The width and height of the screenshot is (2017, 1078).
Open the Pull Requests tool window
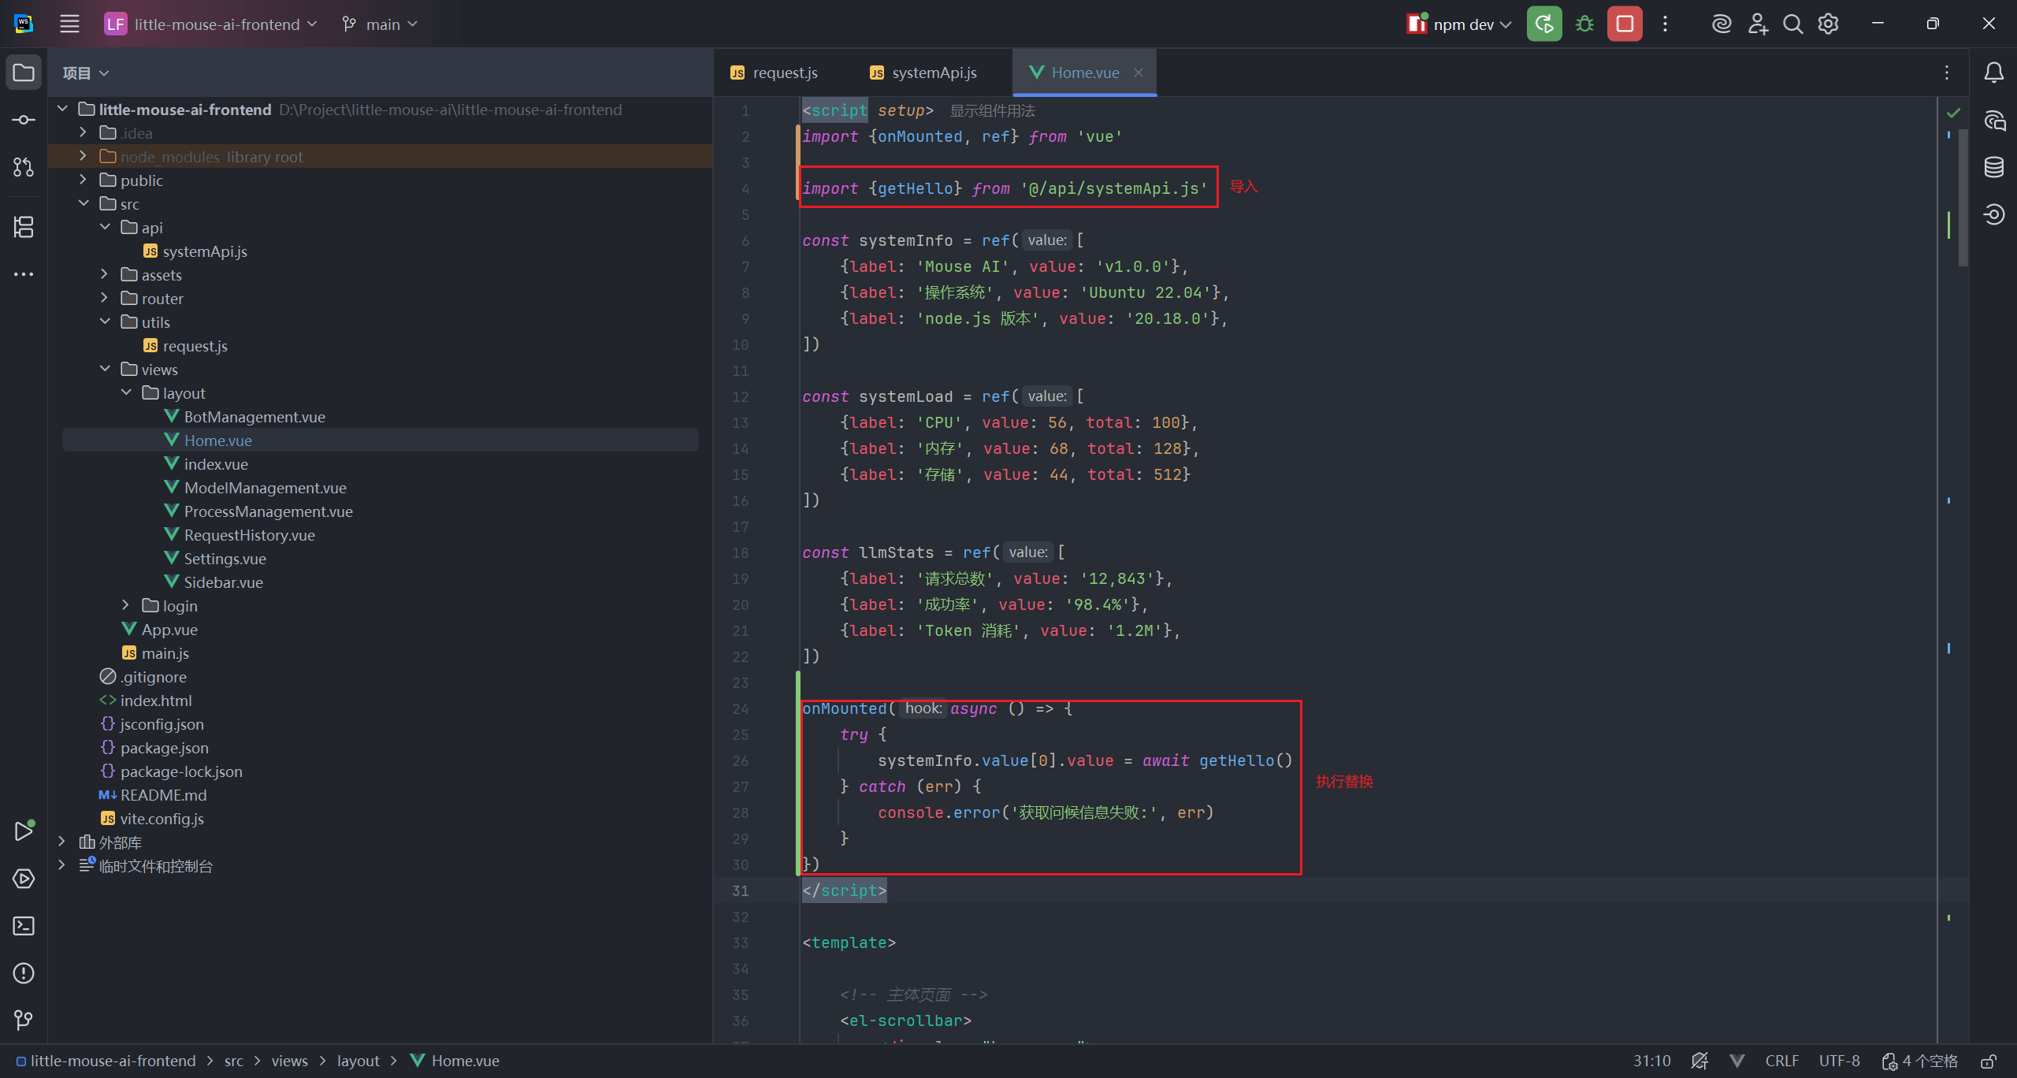[24, 167]
